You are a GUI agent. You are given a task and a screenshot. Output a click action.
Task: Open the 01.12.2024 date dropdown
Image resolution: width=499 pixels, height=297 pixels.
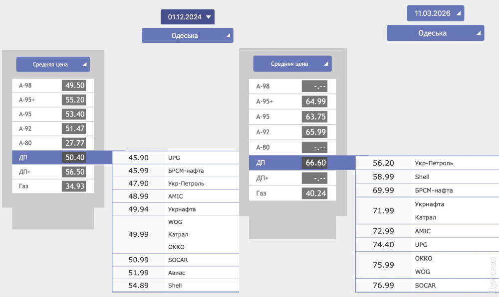[x=187, y=17]
